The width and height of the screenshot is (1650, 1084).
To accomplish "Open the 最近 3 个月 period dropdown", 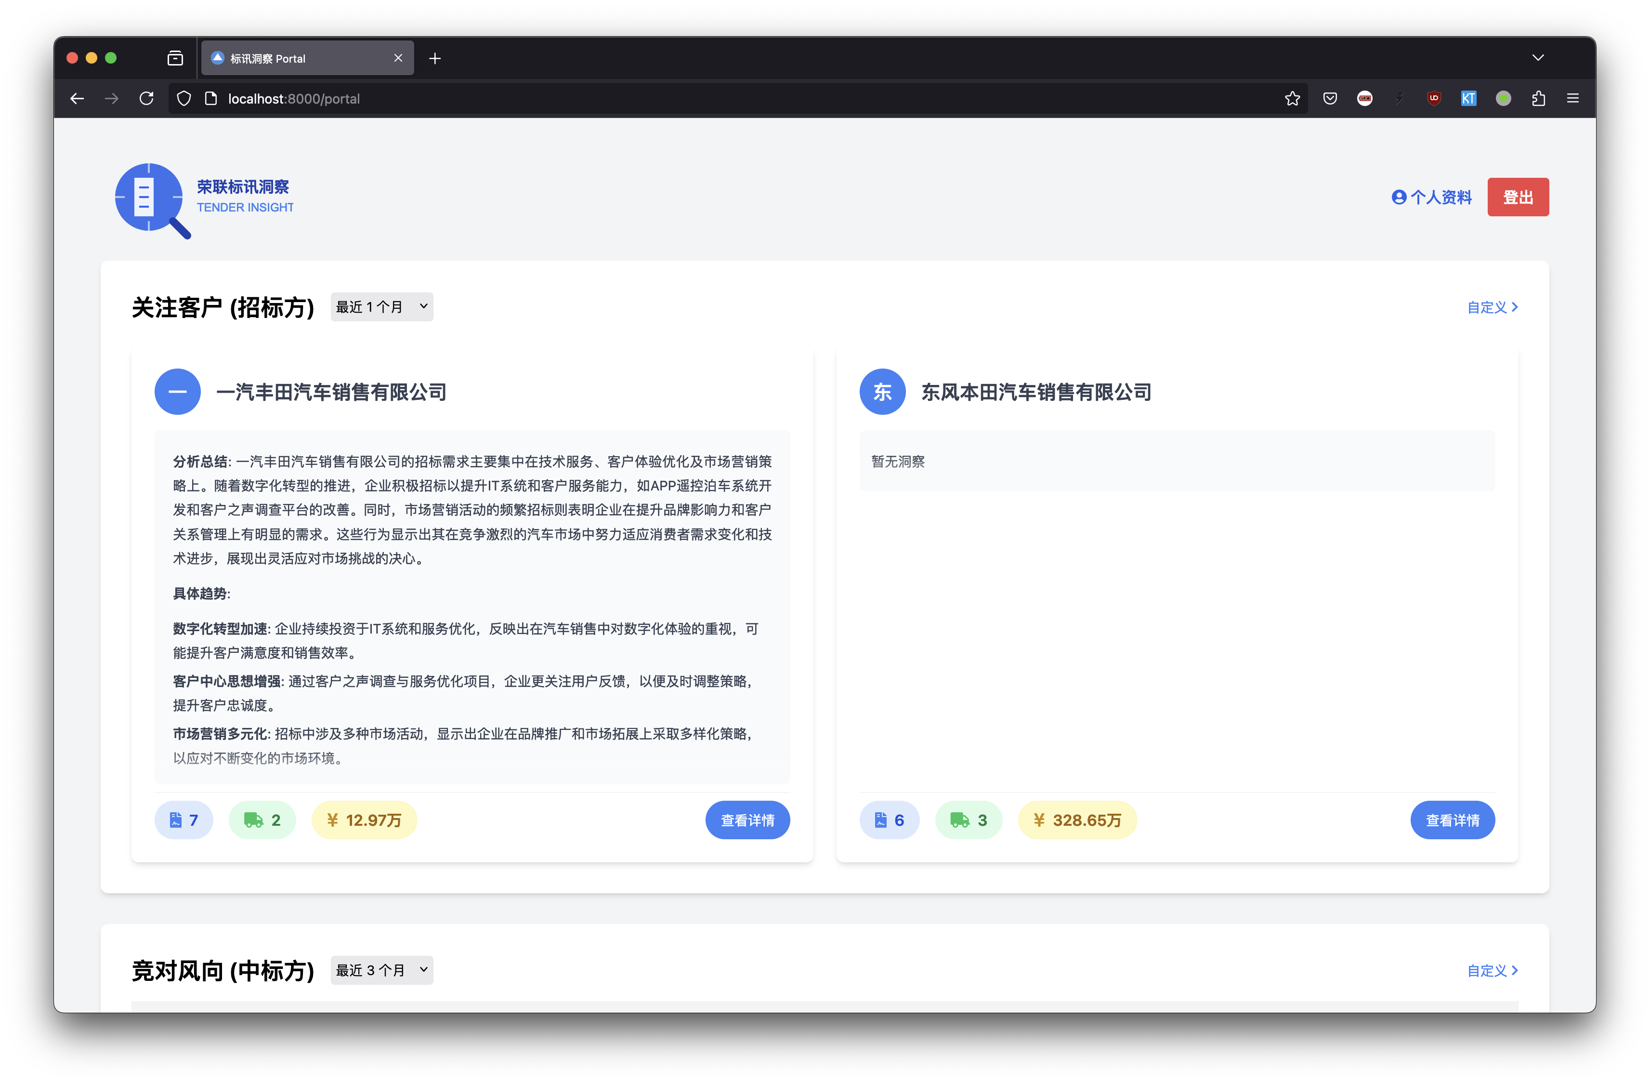I will [381, 969].
